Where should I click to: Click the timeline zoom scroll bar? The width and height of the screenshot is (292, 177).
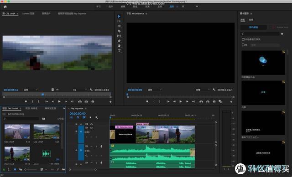(83, 169)
